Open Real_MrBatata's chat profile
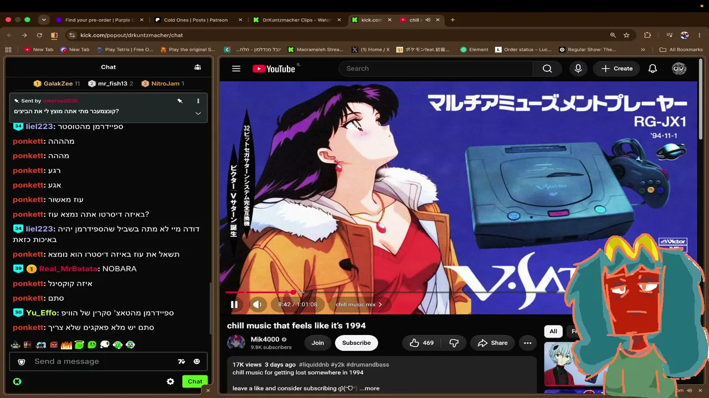 tap(68, 269)
